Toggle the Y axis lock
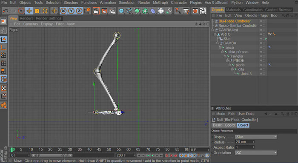The height and width of the screenshot is (163, 298). (71, 11)
